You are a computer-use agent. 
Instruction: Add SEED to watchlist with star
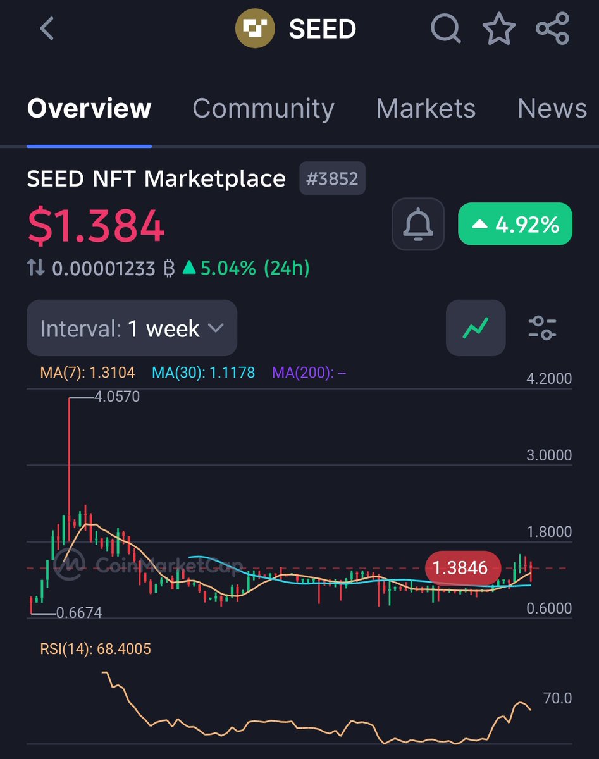pyautogui.click(x=500, y=29)
